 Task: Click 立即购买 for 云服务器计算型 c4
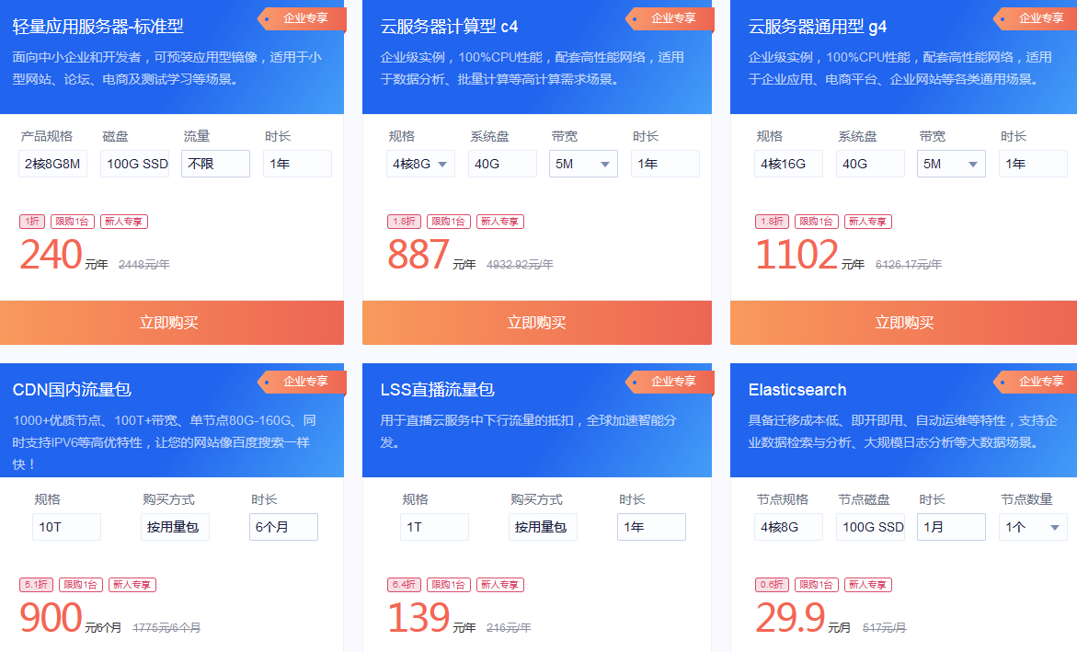(537, 323)
